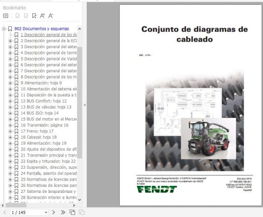Expand bookmark 19 Alimentación: hoja 19
Viewport: 263px width, 217px height.
[x=10, y=143]
